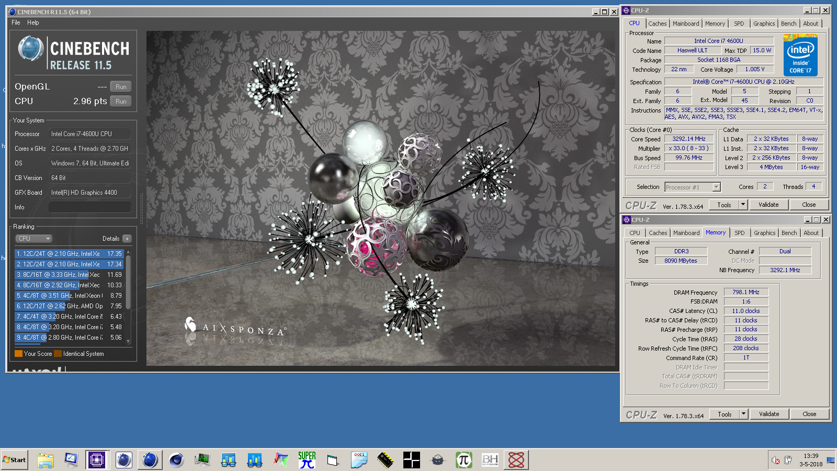Screen dimensions: 837x471
Task: Open the File menu in Cinebench
Action: pyautogui.click(x=16, y=23)
